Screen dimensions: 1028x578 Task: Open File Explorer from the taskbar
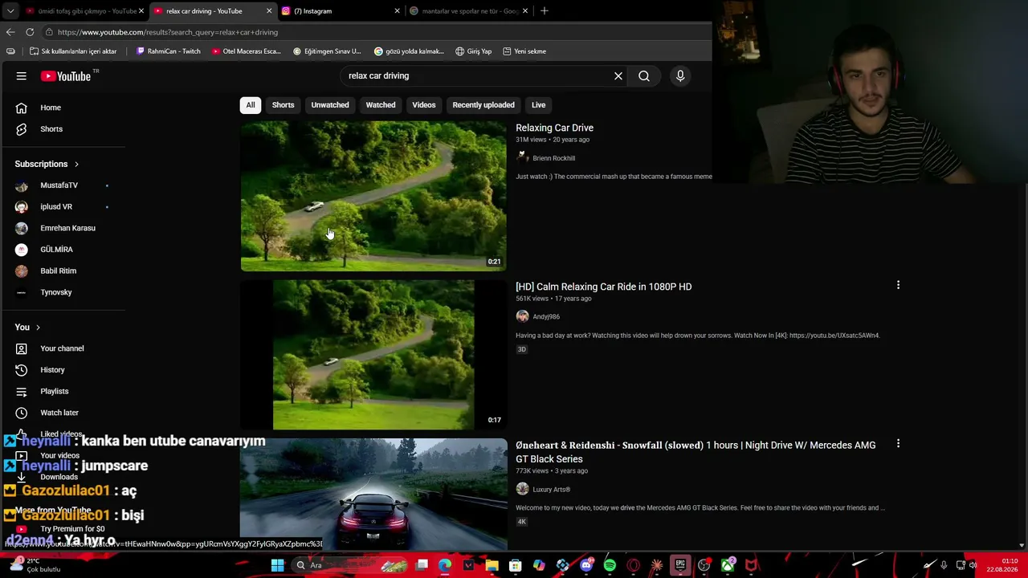tap(492, 565)
